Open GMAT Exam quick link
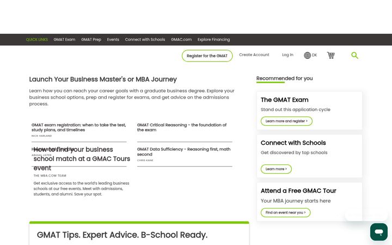The width and height of the screenshot is (392, 245). pyautogui.click(x=64, y=40)
